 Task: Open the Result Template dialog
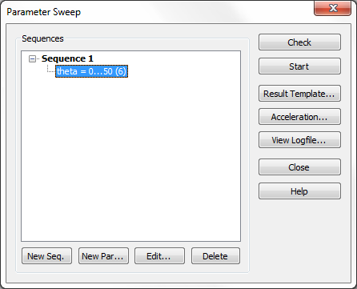tap(299, 94)
